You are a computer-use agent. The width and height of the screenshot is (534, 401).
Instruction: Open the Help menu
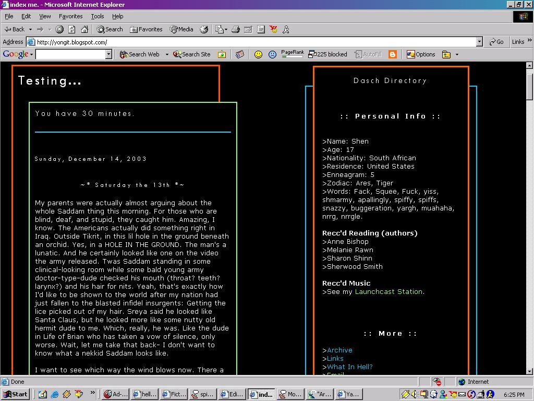click(117, 16)
